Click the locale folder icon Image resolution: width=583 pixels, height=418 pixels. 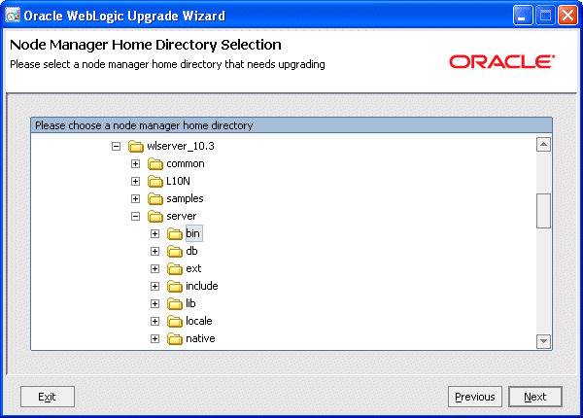[174, 321]
